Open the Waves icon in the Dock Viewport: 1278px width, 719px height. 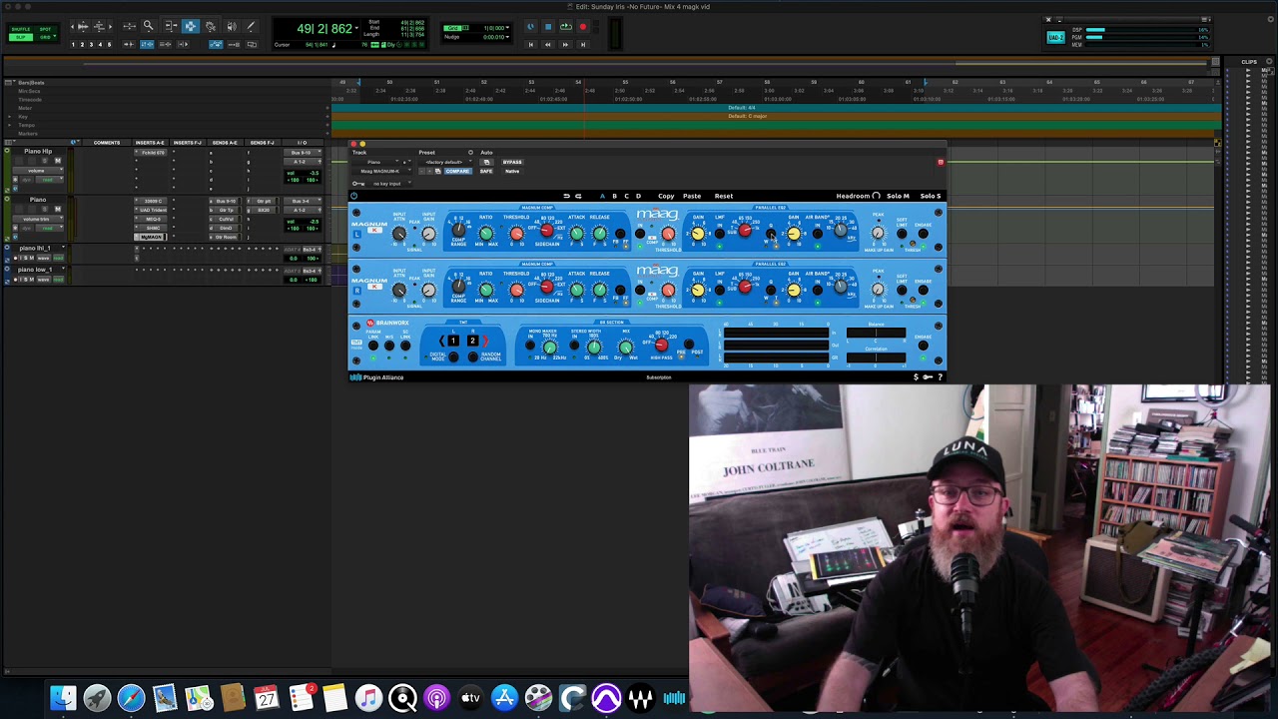(x=640, y=697)
